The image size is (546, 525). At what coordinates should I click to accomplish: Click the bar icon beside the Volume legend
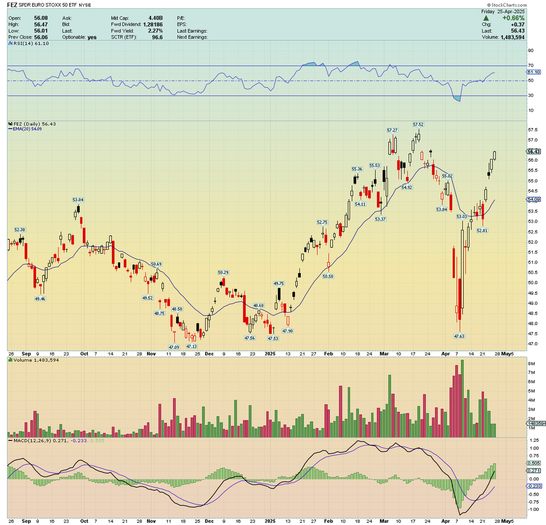pos(10,360)
